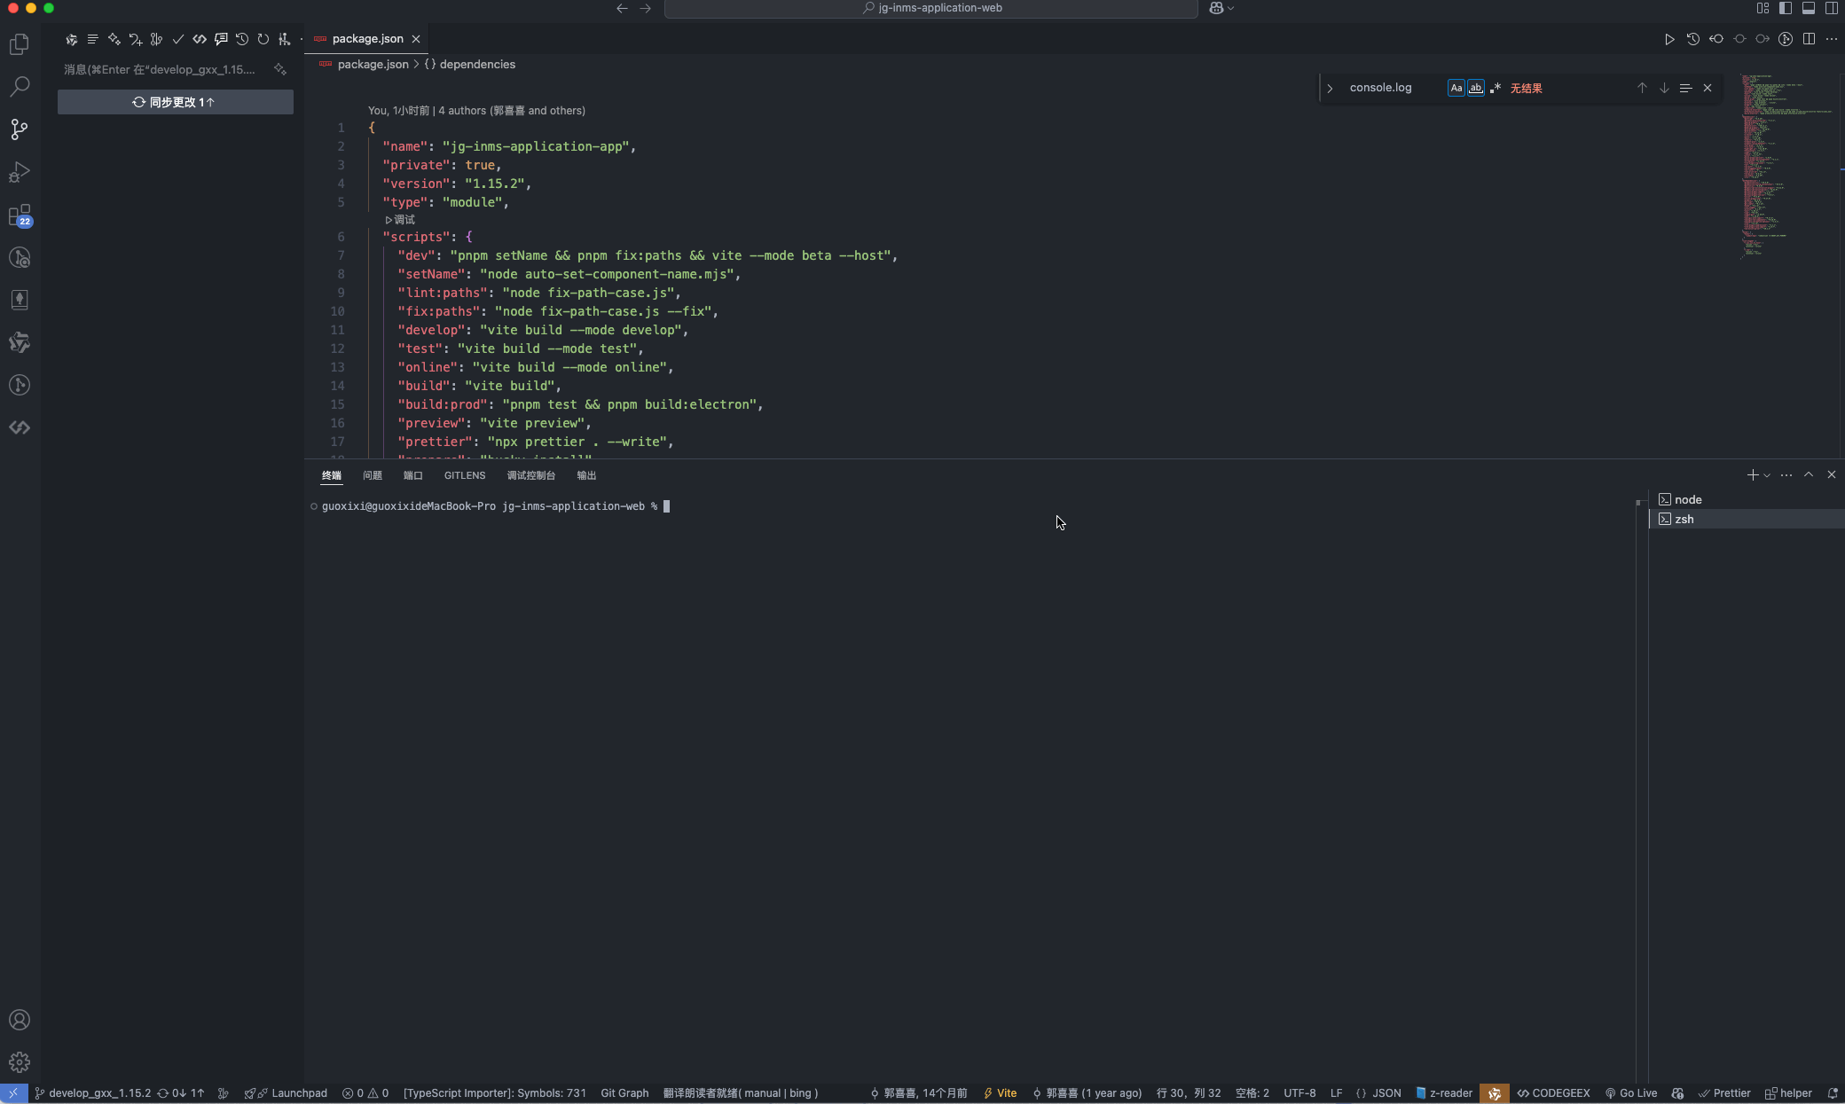Viewport: 1845px width, 1104px height.
Task: Expand the replace toggle in find widget
Action: [1330, 88]
